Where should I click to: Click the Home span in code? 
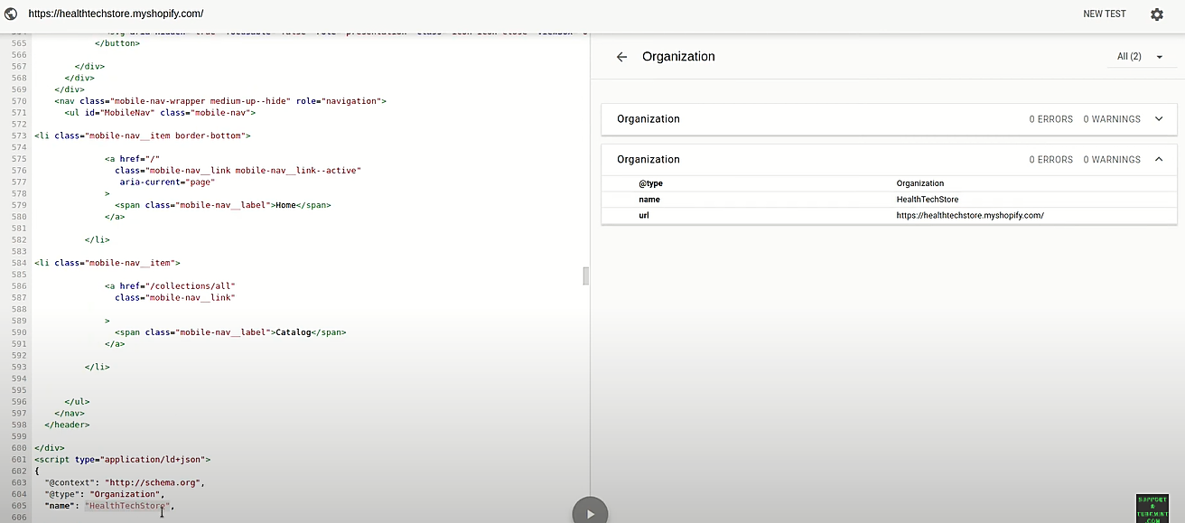223,205
